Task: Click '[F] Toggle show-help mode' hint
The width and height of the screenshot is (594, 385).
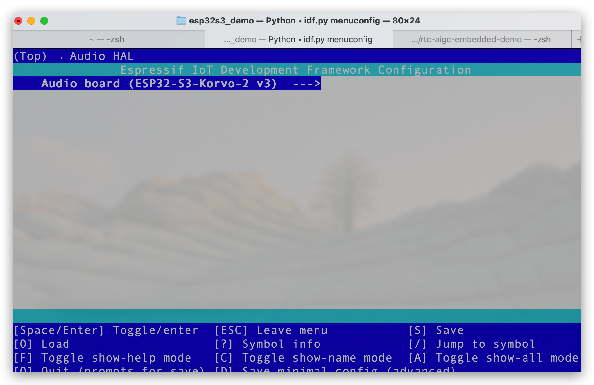Action: pyautogui.click(x=102, y=358)
